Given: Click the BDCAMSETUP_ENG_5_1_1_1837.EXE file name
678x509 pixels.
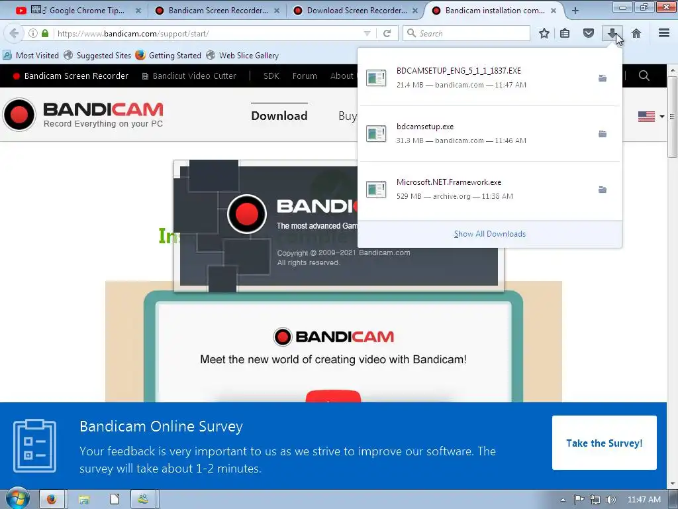Looking at the screenshot, I should 458,70.
